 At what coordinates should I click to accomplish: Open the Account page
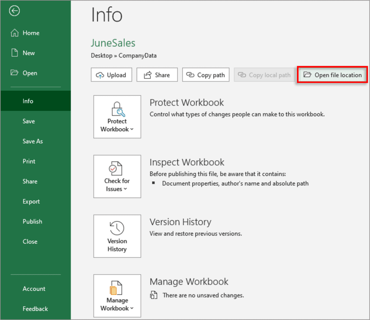(34, 289)
